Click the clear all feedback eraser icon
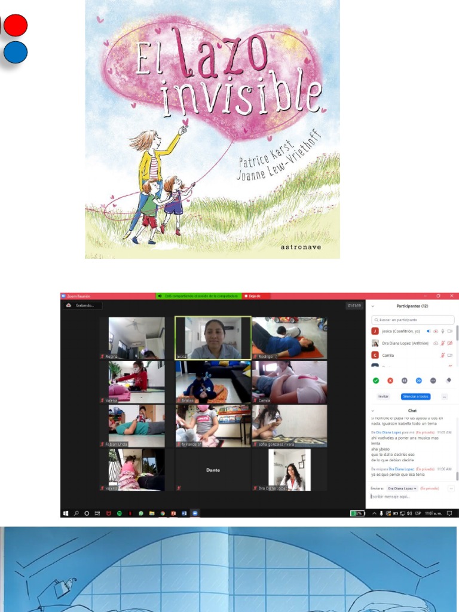459x612 pixels. [x=448, y=380]
